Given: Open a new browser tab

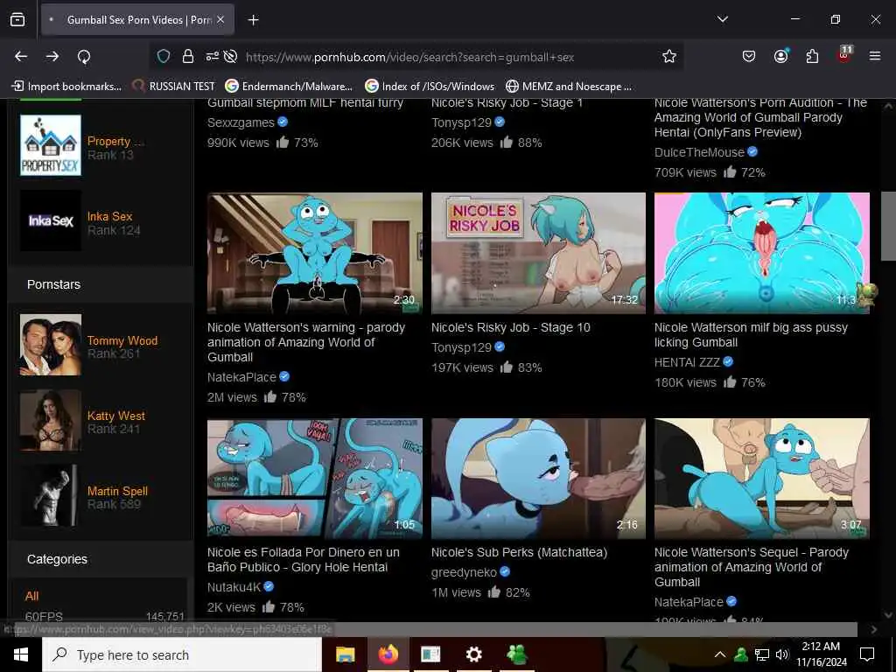Looking at the screenshot, I should pos(253,20).
